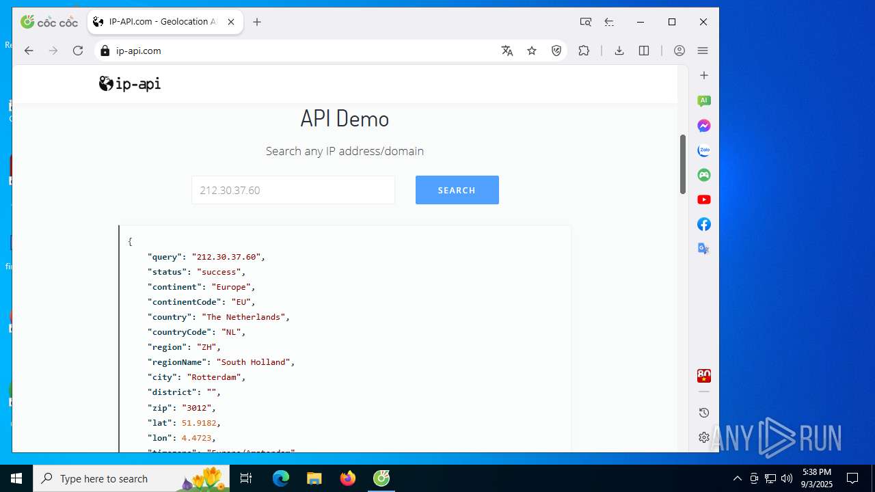Open the browser main hamburger menu
The width and height of the screenshot is (875, 492).
(703, 51)
